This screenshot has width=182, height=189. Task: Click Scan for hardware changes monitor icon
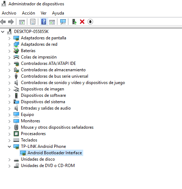coord(63,22)
